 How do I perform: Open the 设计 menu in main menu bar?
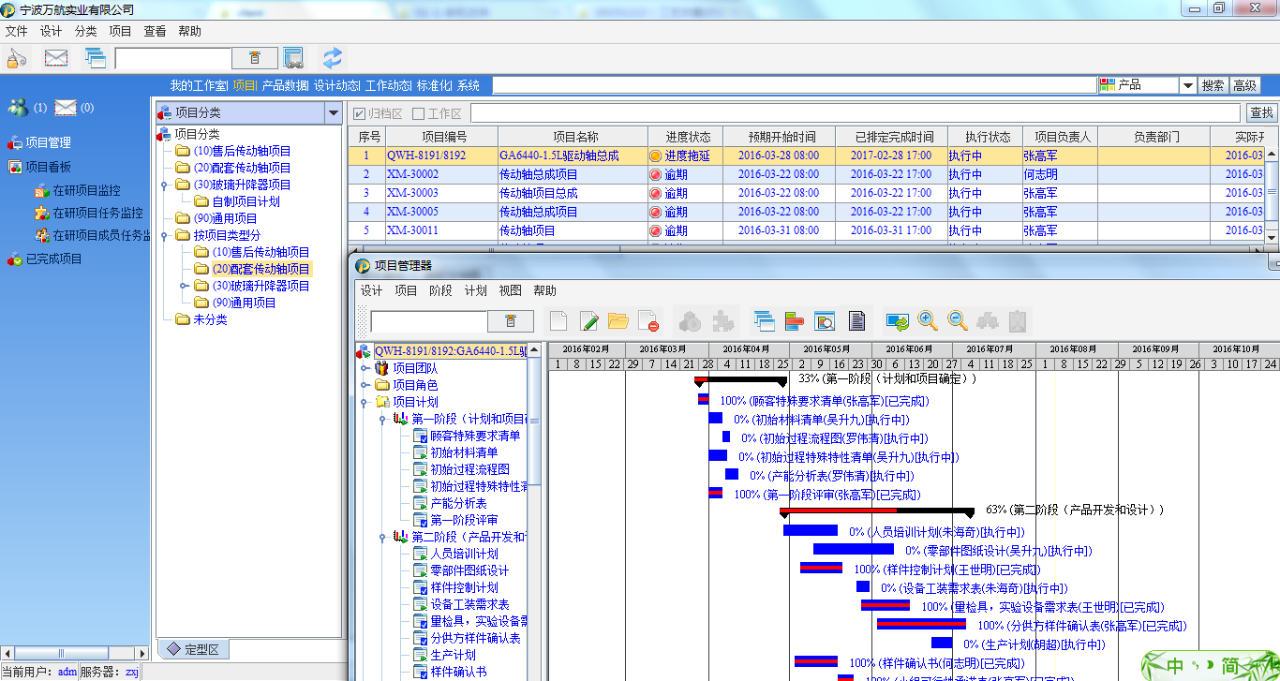tap(51, 31)
